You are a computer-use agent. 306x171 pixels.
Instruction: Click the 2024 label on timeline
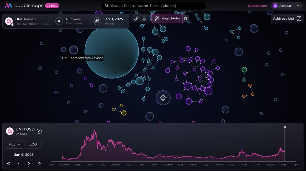(x=232, y=165)
